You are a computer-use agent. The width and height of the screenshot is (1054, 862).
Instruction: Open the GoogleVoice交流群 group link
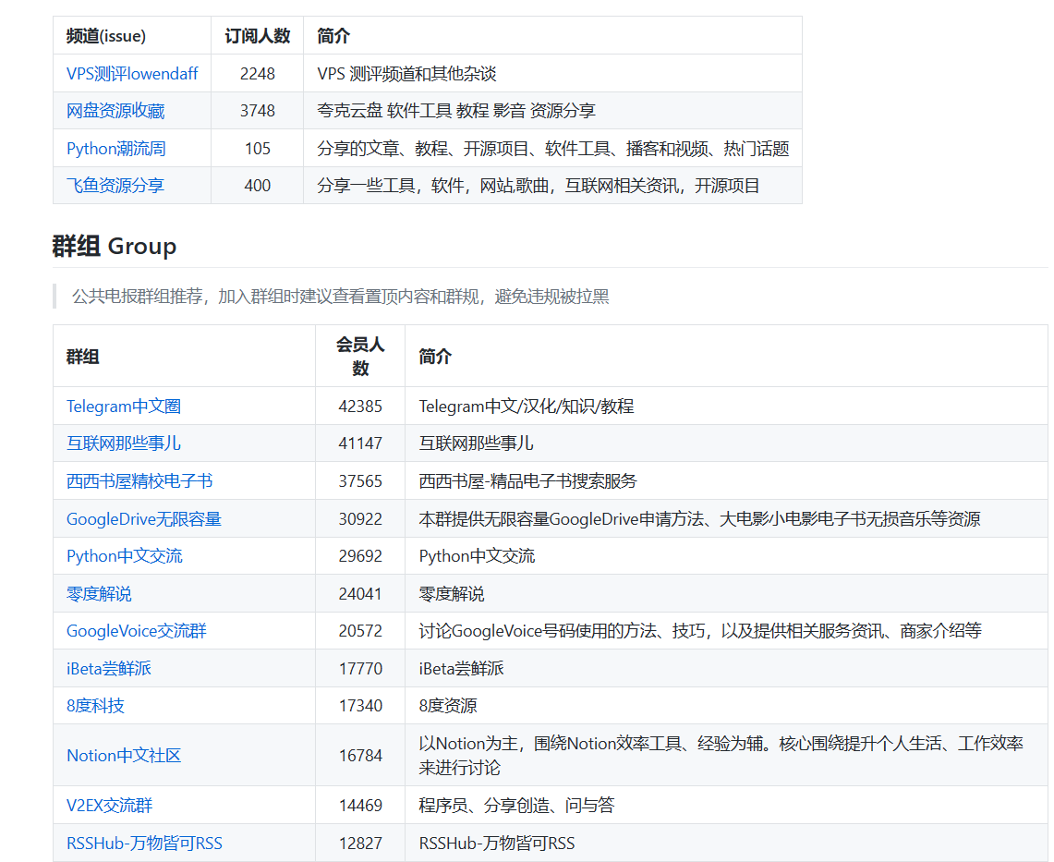pyautogui.click(x=135, y=630)
